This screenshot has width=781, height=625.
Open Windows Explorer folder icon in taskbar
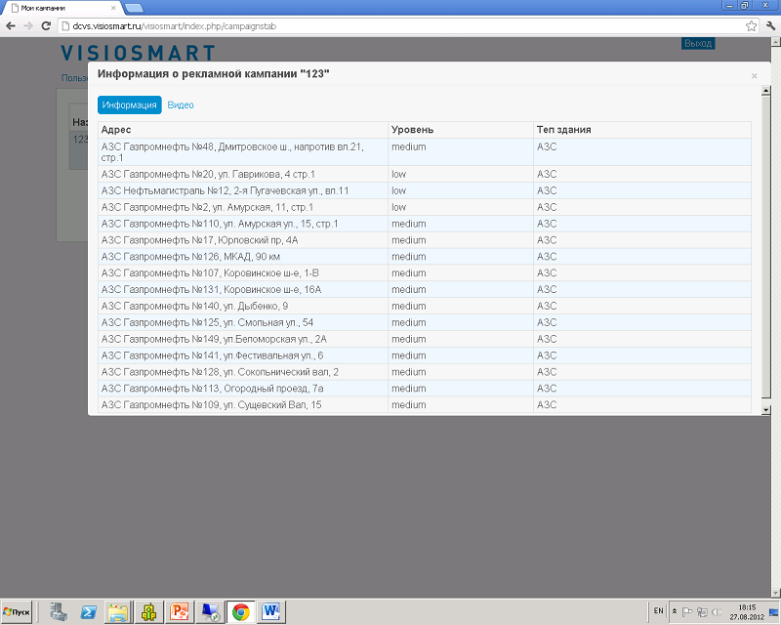118,611
